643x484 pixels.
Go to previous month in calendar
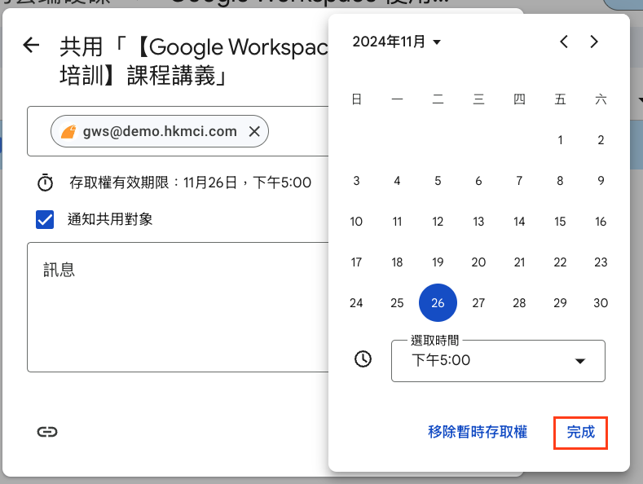coord(564,42)
